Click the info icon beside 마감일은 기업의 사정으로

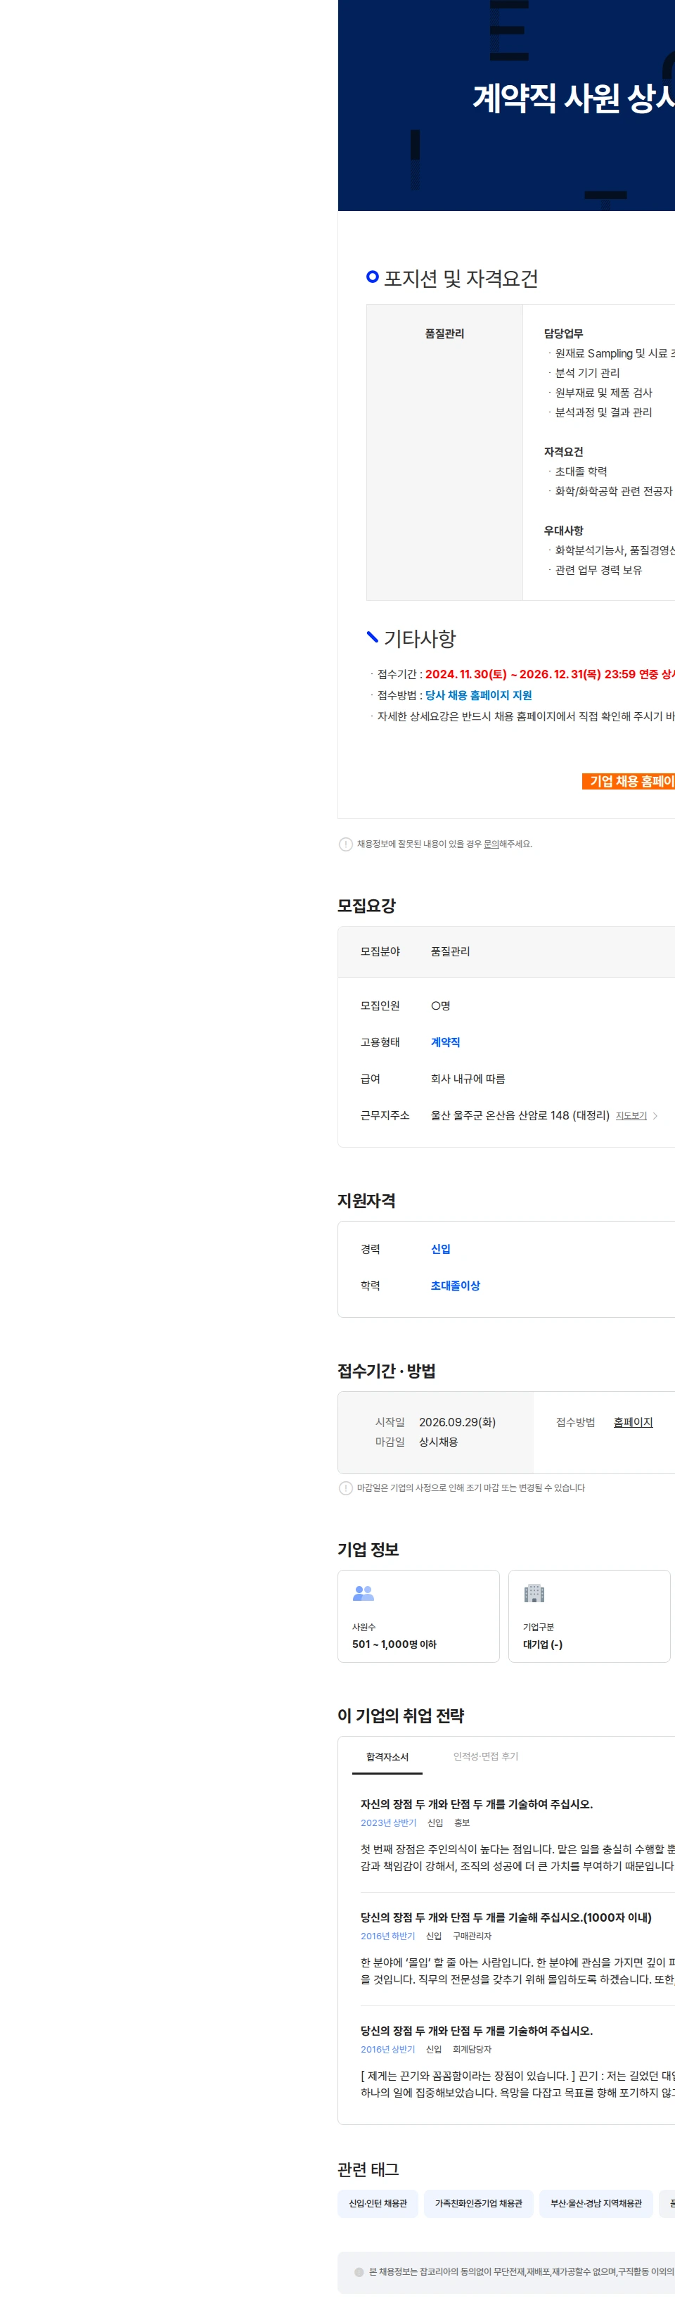(345, 1488)
